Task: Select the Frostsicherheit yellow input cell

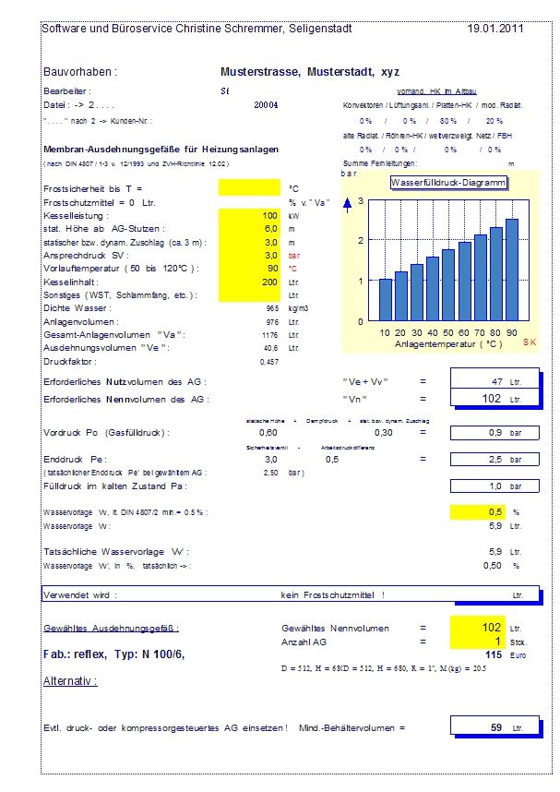Action: pyautogui.click(x=249, y=187)
